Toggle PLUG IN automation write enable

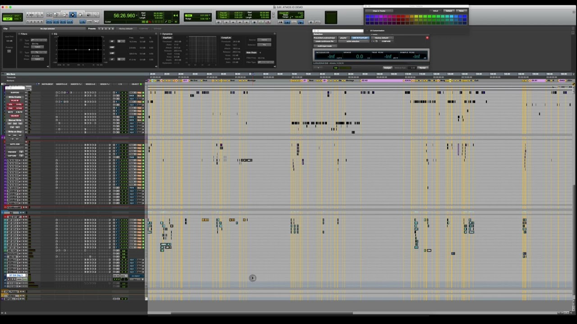(x=15, y=100)
